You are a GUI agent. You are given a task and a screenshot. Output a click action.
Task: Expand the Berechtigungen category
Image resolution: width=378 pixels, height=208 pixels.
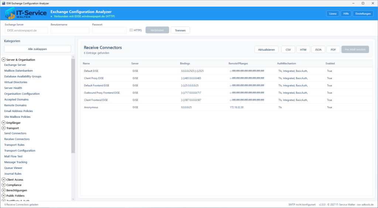tap(3, 190)
